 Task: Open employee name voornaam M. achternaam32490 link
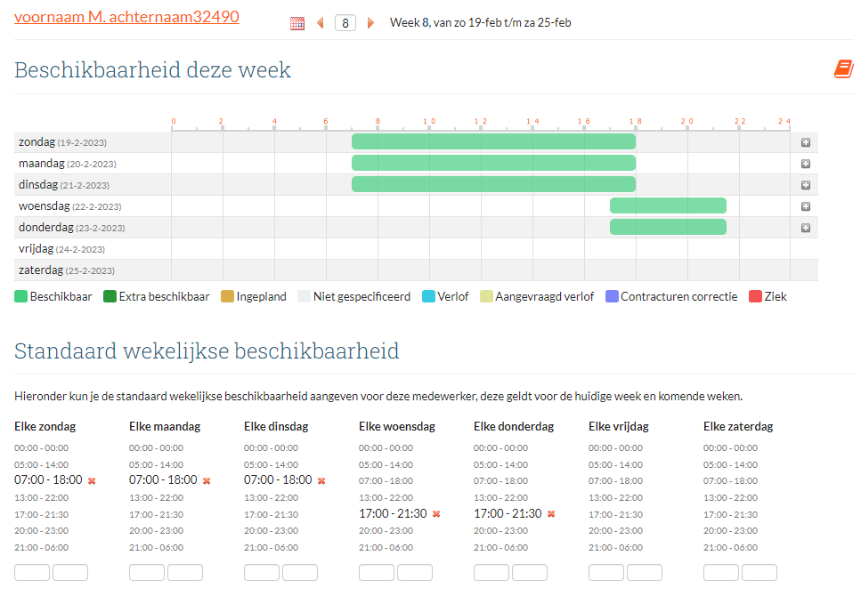tap(126, 16)
